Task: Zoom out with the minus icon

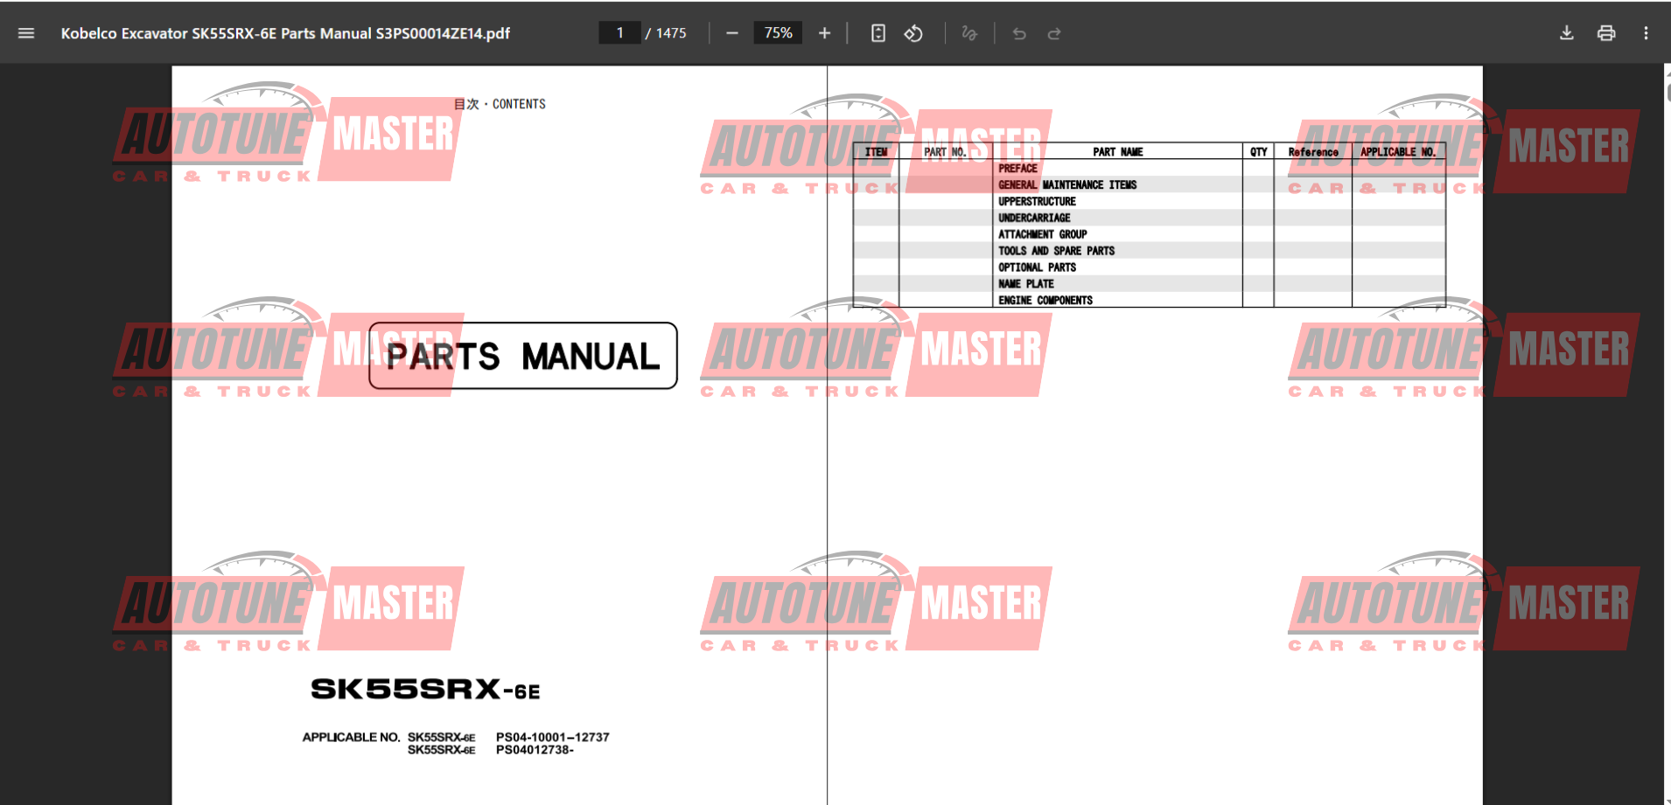Action: click(732, 33)
